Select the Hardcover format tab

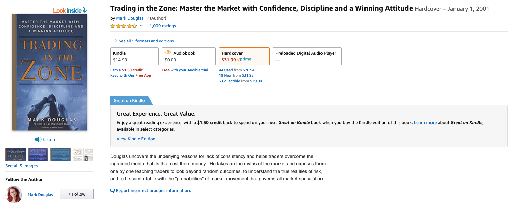(x=244, y=56)
